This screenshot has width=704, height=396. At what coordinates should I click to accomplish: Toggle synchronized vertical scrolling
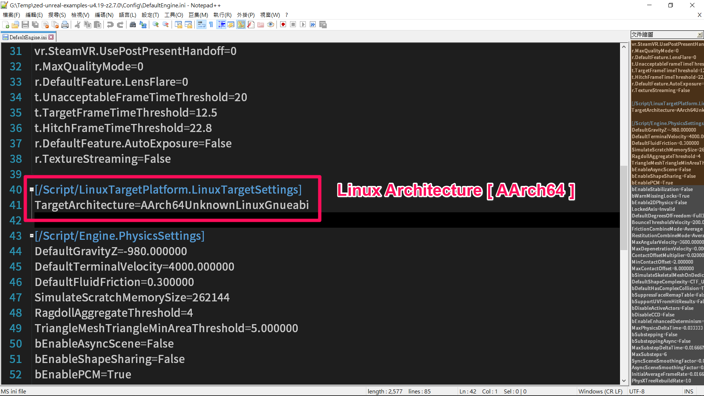[179, 25]
